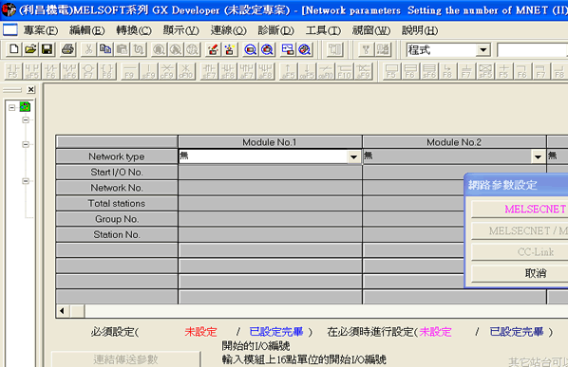The width and height of the screenshot is (568, 367).
Task: Open the 工具(T) menu
Action: 323,30
